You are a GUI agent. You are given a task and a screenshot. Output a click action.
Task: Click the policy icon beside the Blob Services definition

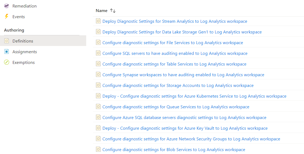[98, 149]
